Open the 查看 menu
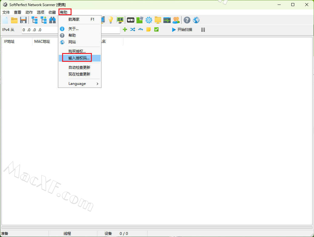The image size is (314, 237). click(17, 12)
